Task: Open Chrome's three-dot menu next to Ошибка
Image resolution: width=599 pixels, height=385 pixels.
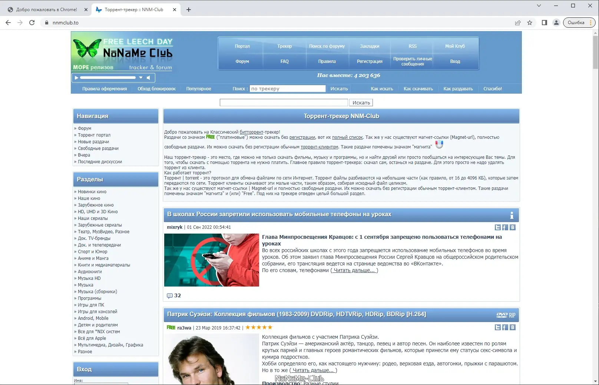Action: tap(590, 23)
